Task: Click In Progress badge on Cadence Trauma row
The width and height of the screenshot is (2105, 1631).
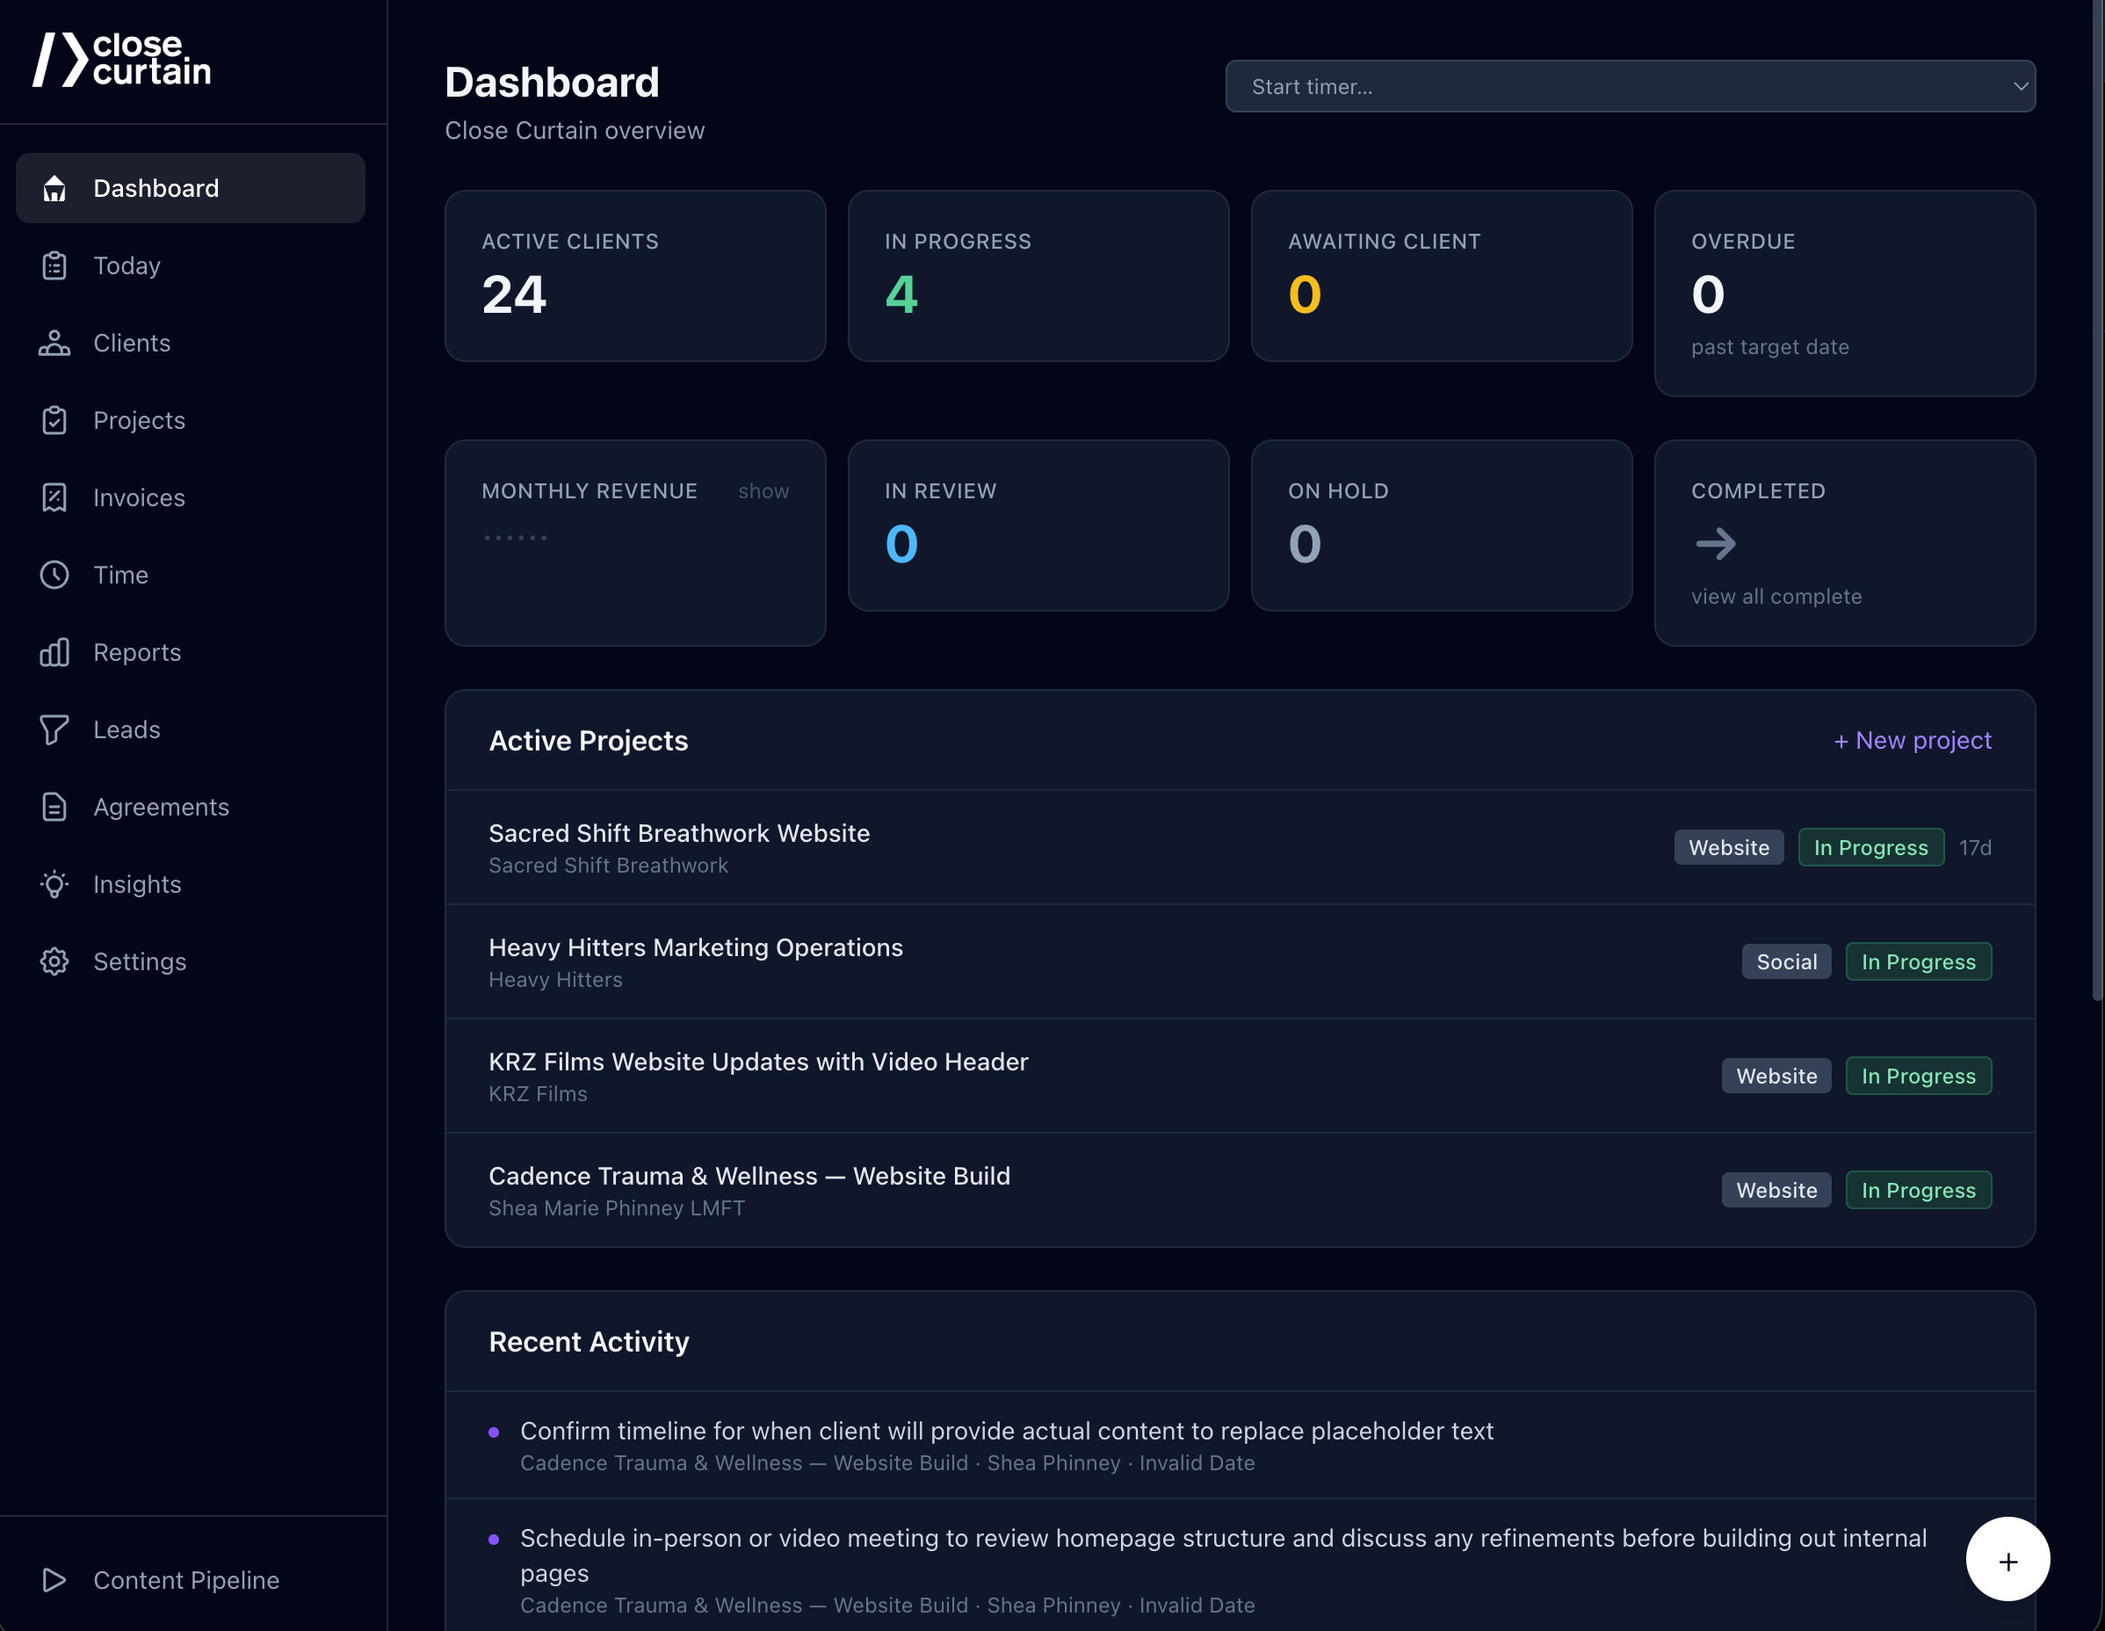Action: [x=1918, y=1191]
